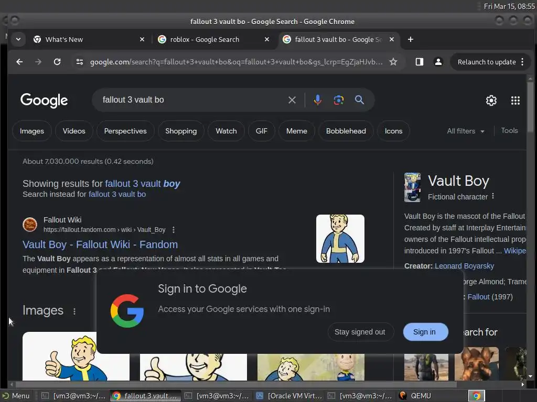Image resolution: width=537 pixels, height=402 pixels.
Task: Click inside the Google search box
Action: tap(192, 100)
